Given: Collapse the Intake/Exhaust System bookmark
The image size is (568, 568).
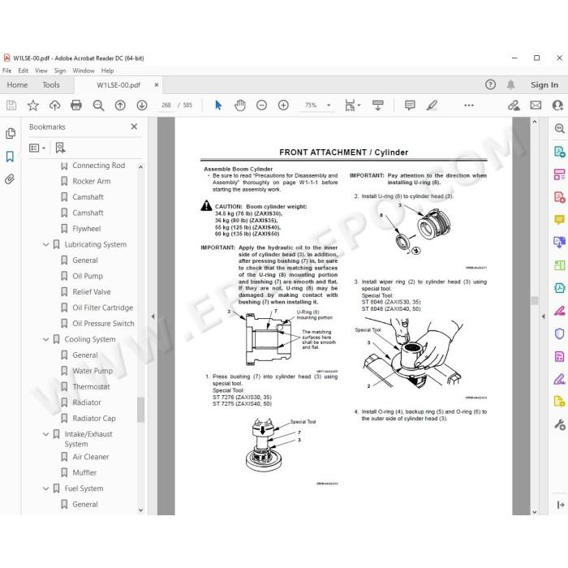Looking at the screenshot, I should point(46,434).
